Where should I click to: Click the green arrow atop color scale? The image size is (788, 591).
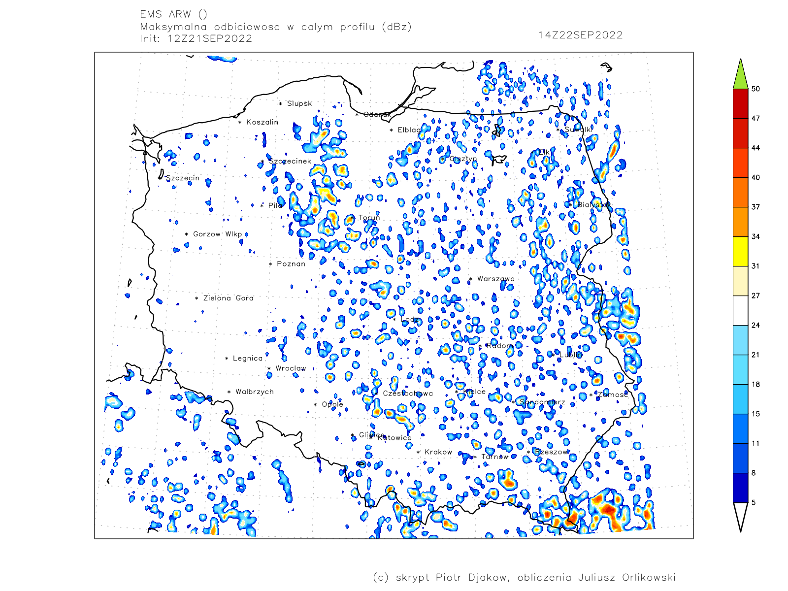coord(740,74)
